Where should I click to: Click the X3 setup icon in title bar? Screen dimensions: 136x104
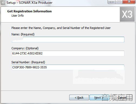3,3
